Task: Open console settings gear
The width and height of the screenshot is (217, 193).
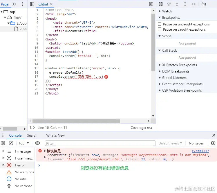Action: [x=213, y=143]
